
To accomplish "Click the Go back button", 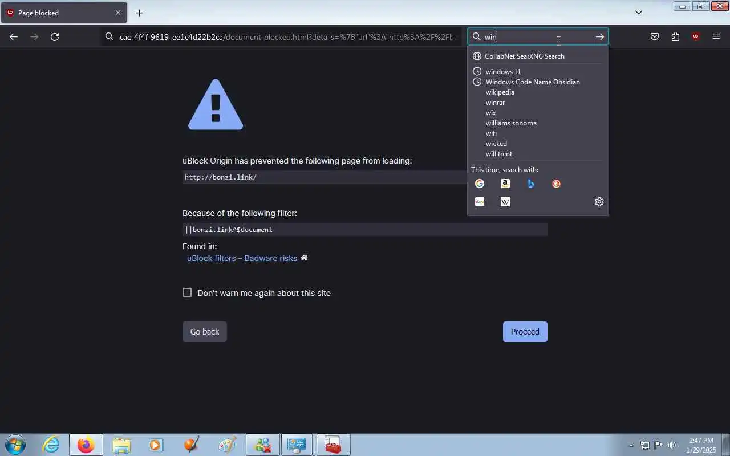I will [205, 332].
